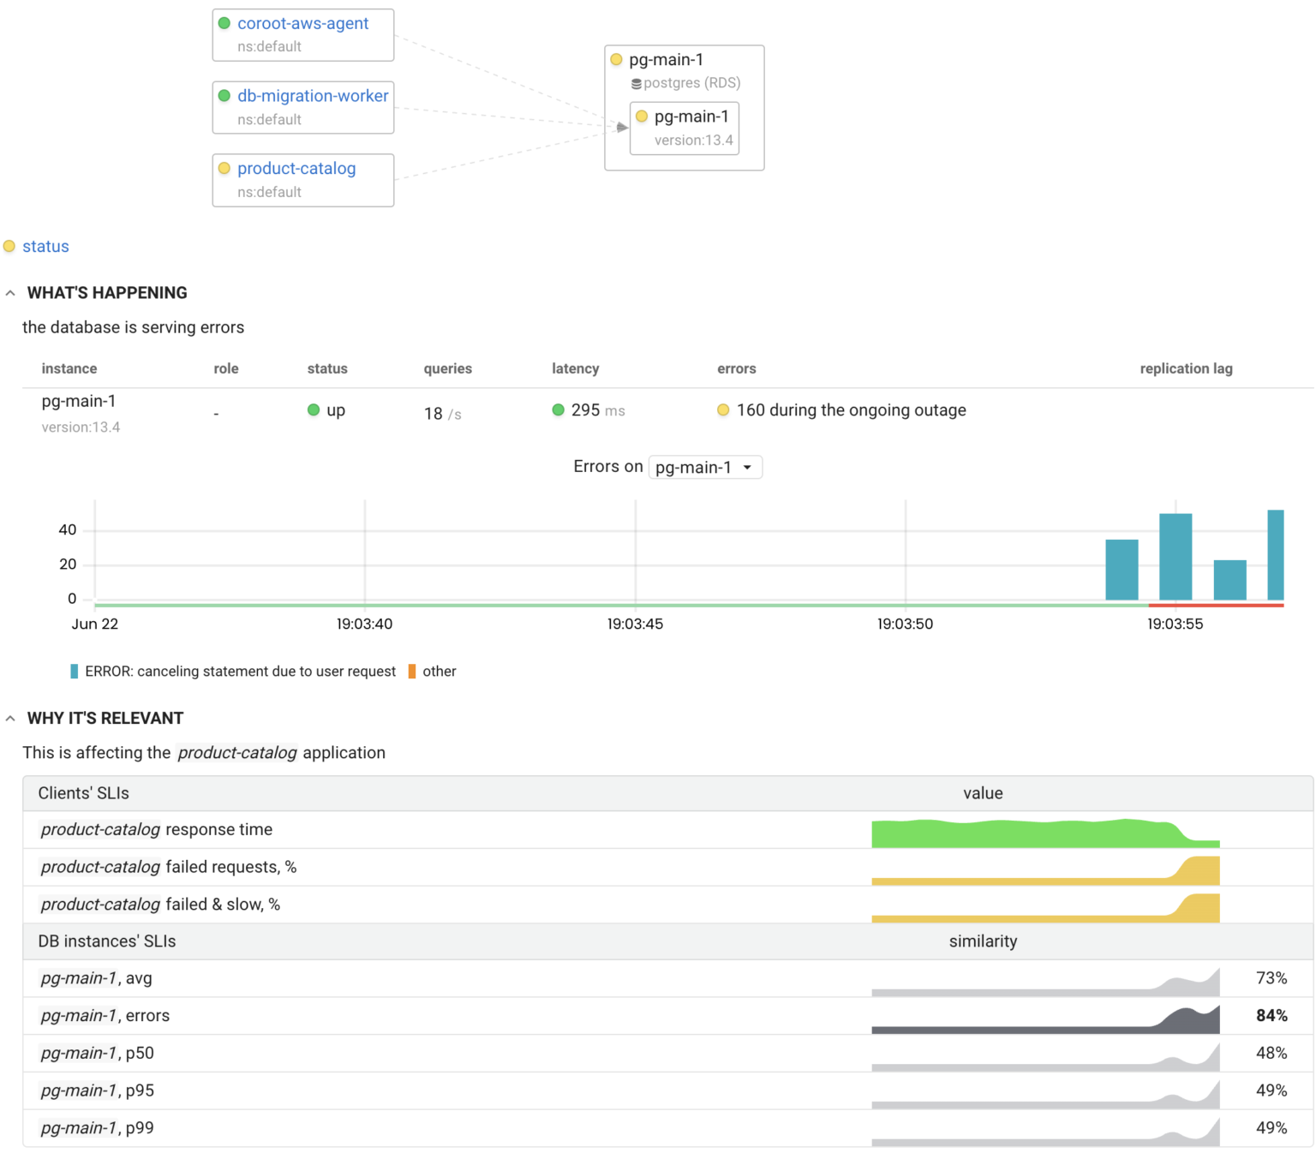This screenshot has width=1316, height=1165.
Task: Click the blue legend square for canceling statement errors
Action: (x=73, y=672)
